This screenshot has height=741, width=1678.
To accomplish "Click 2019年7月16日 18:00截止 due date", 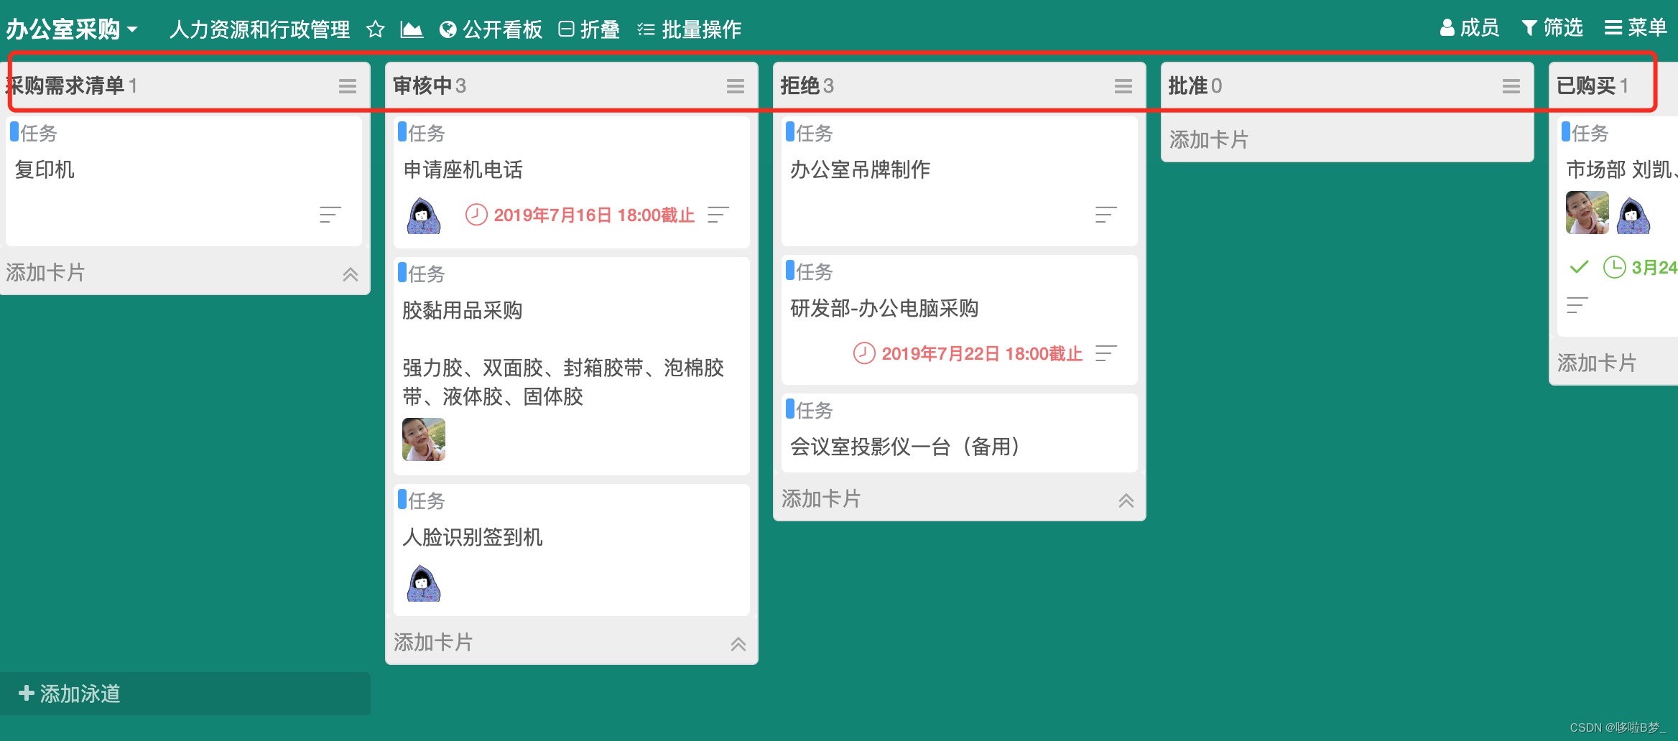I will (580, 215).
